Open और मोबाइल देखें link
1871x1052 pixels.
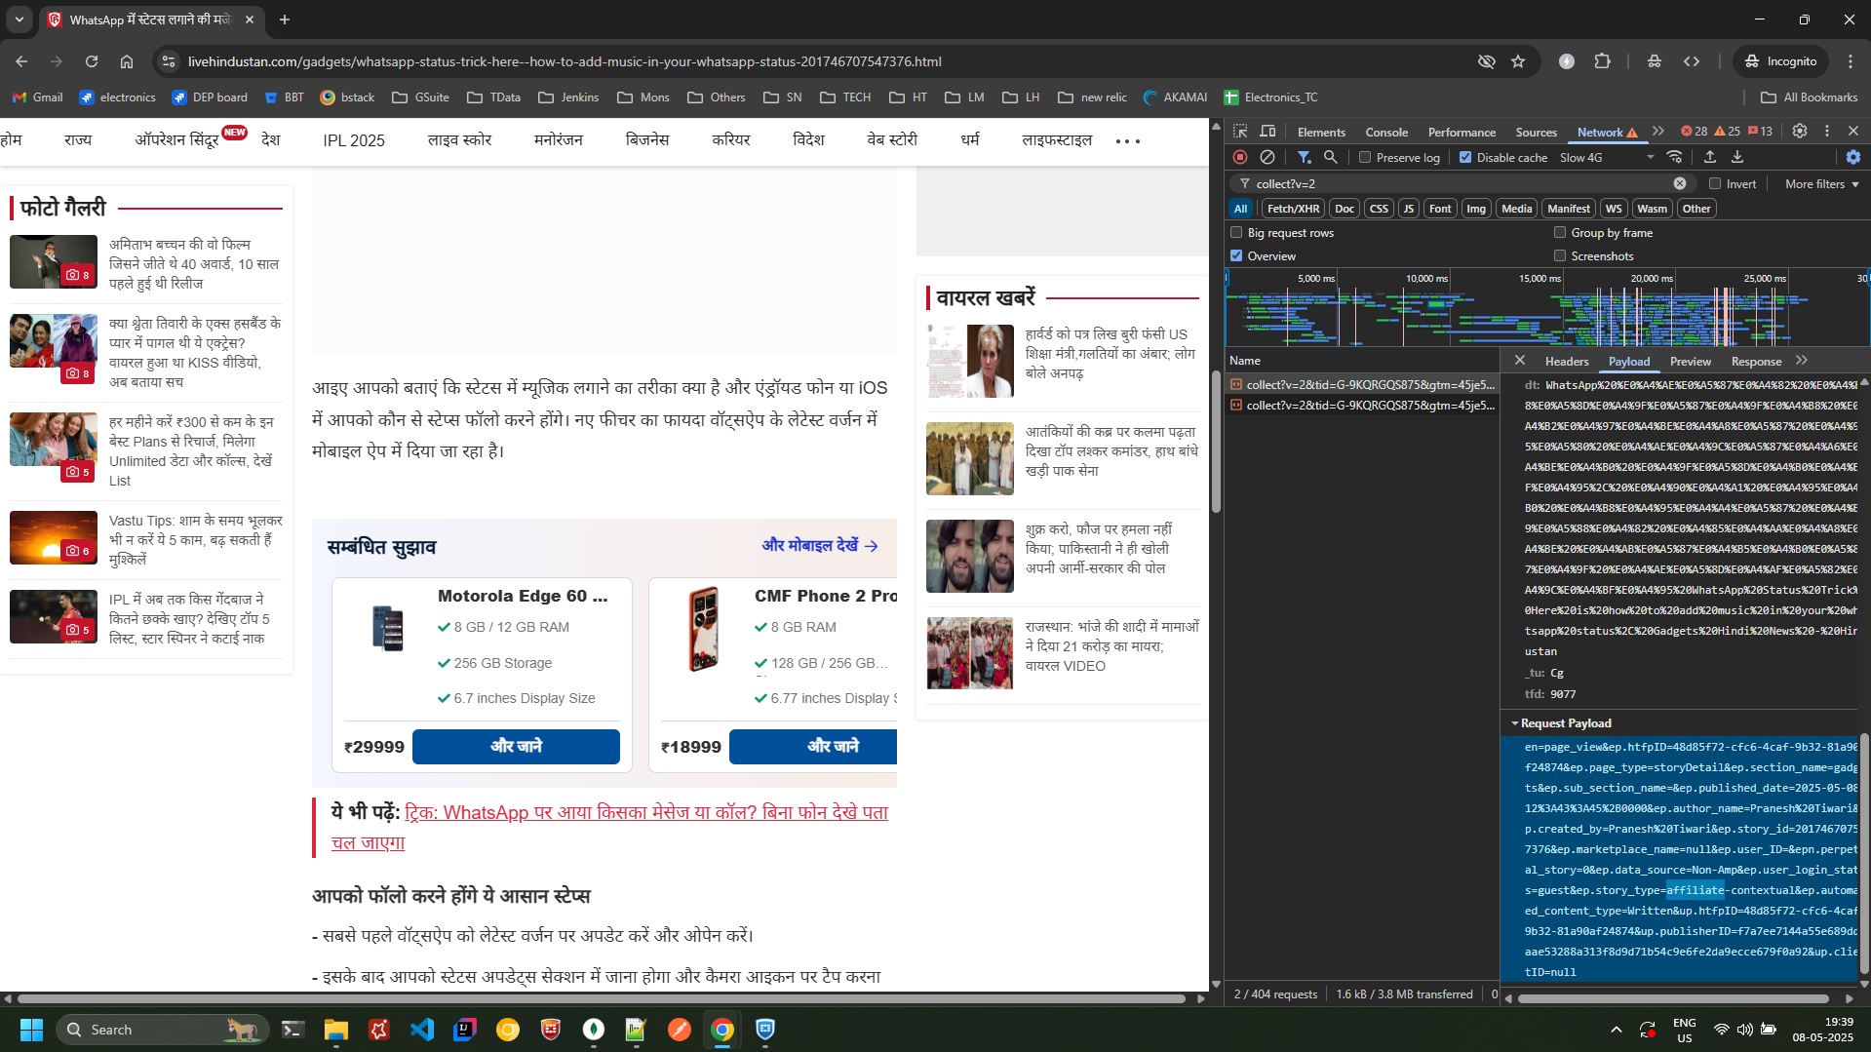(820, 546)
